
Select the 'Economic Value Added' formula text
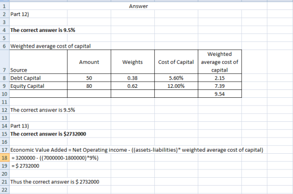[x=137, y=150]
